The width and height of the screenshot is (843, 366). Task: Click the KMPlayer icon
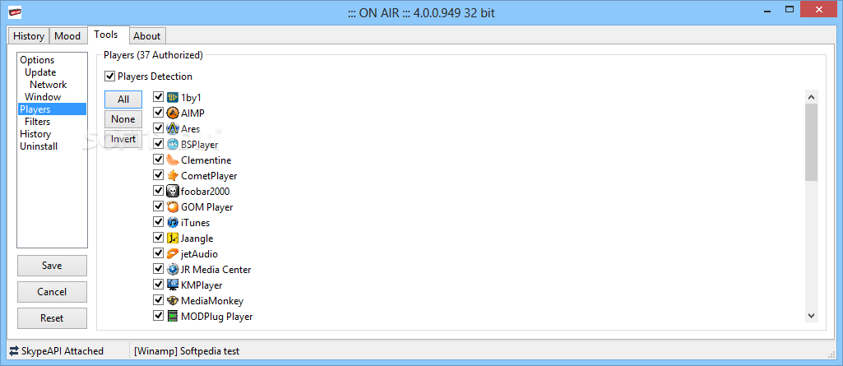click(173, 285)
